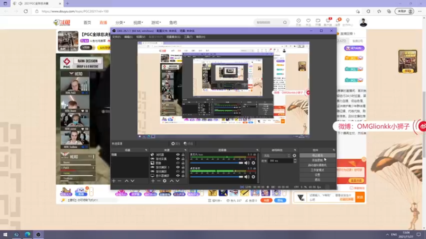426x239 pixels.
Task: Expand gift list chevron beside gift icons
Action: coord(284,192)
